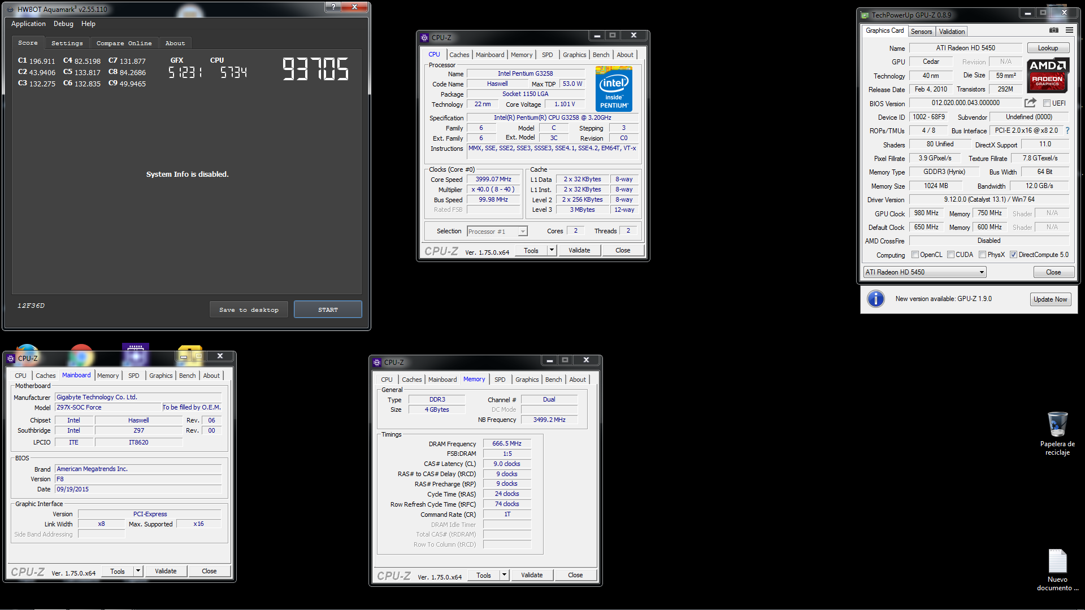Click the DRAM Frequency value 666.5 MHz
Image resolution: width=1085 pixels, height=610 pixels.
507,444
